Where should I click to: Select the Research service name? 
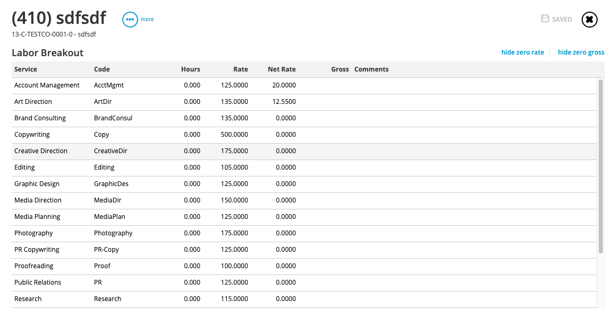[x=28, y=298]
